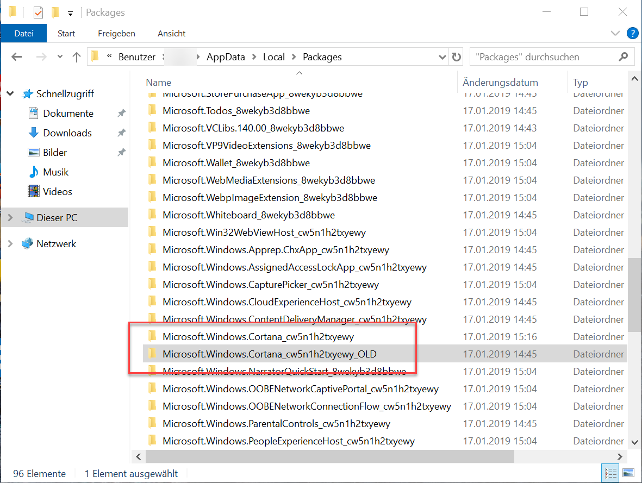Click the pin icon beside Bilder

[122, 153]
